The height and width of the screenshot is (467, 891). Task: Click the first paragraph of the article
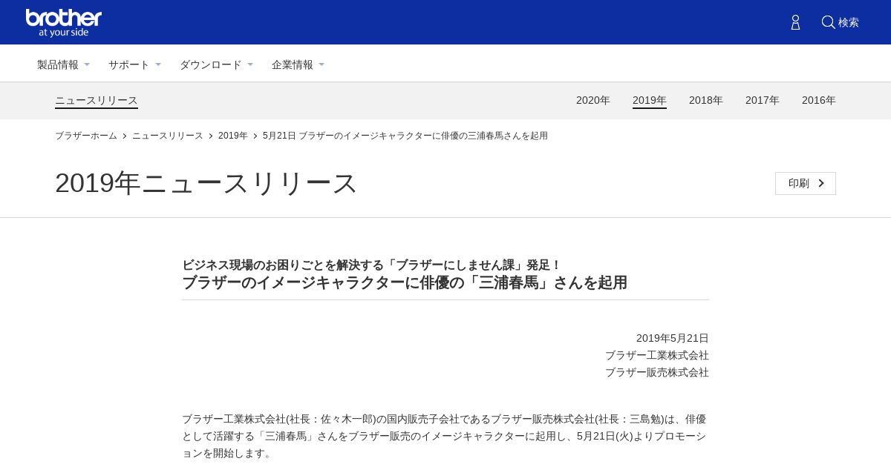point(445,436)
